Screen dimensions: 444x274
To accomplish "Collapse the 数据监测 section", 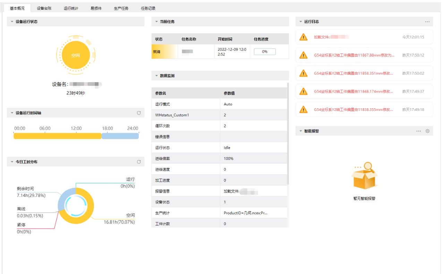I will click(156, 76).
